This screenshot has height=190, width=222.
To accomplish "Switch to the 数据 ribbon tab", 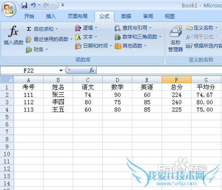I will pos(126,16).
